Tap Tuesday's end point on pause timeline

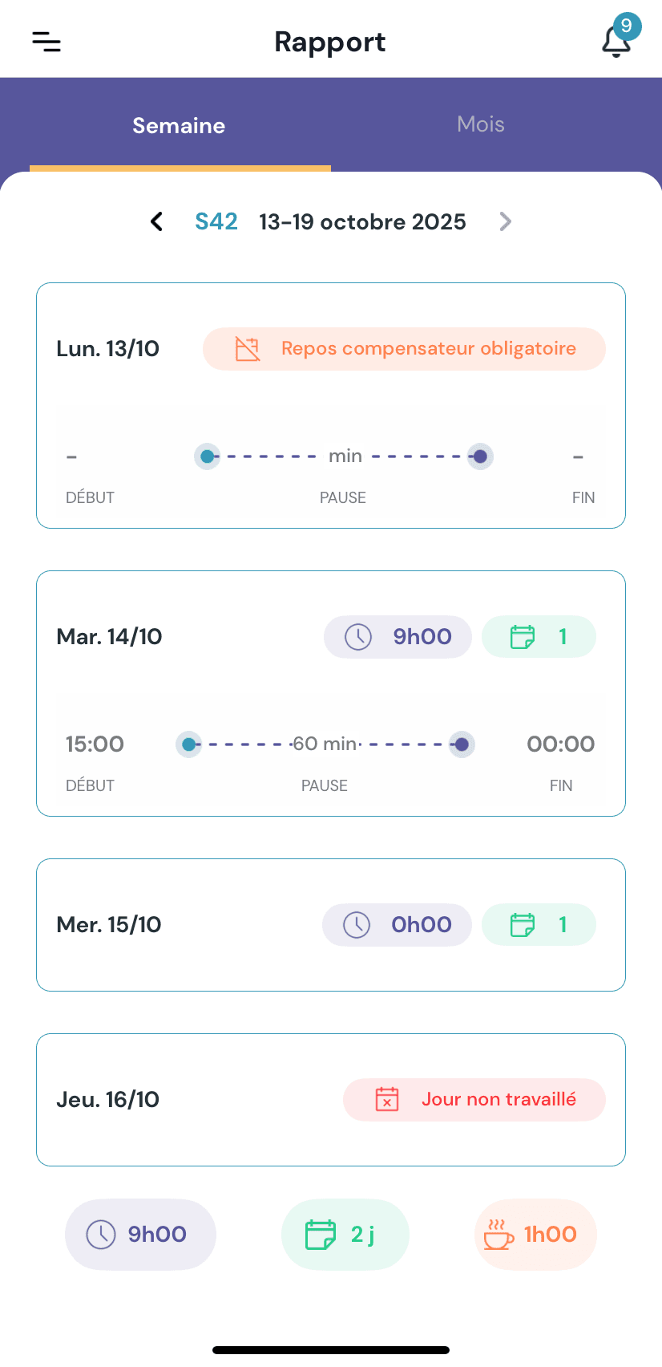click(462, 744)
